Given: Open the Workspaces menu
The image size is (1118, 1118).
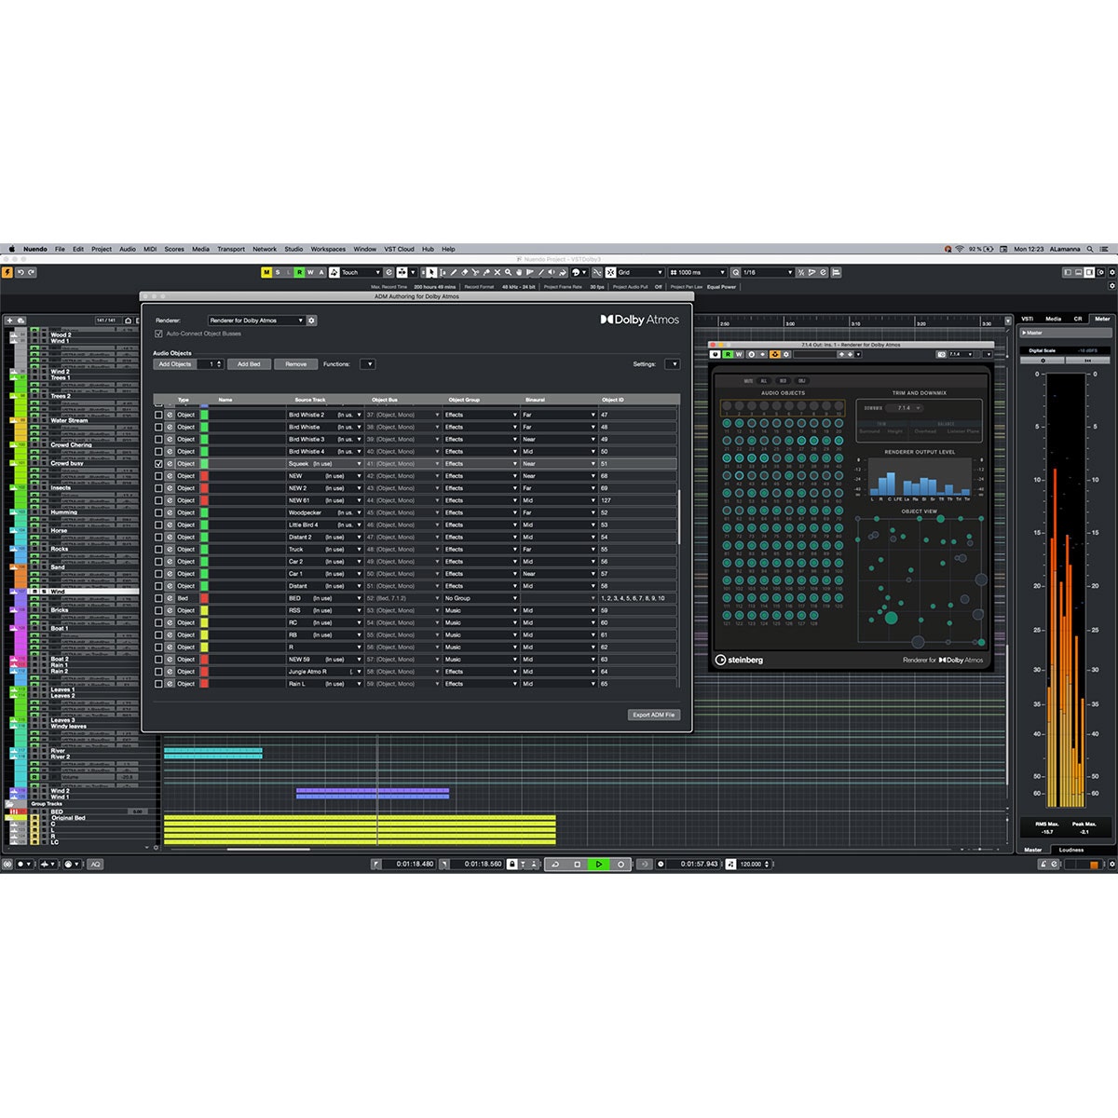Looking at the screenshot, I should [x=328, y=249].
